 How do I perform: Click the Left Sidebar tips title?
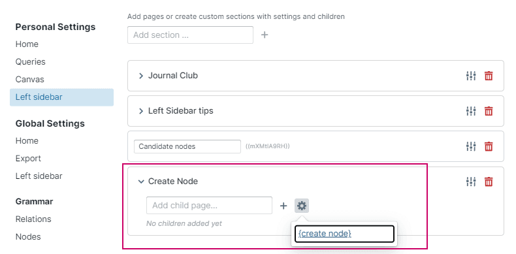(181, 111)
